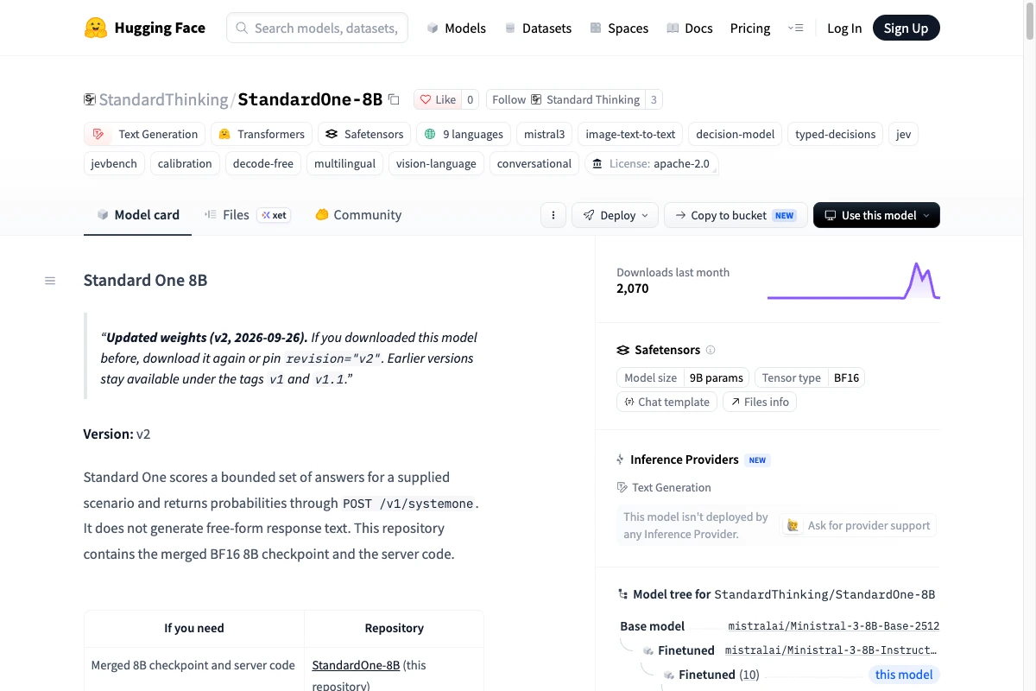Click the multilingual tag
Image resolution: width=1036 pixels, height=691 pixels.
344,163
